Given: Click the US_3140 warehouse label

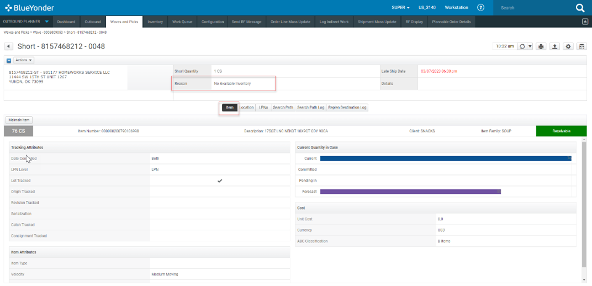Looking at the screenshot, I should pyautogui.click(x=427, y=8).
